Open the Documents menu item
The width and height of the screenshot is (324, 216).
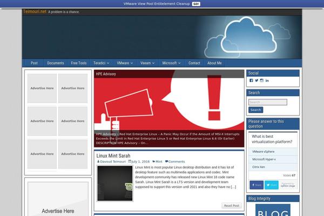(56, 63)
